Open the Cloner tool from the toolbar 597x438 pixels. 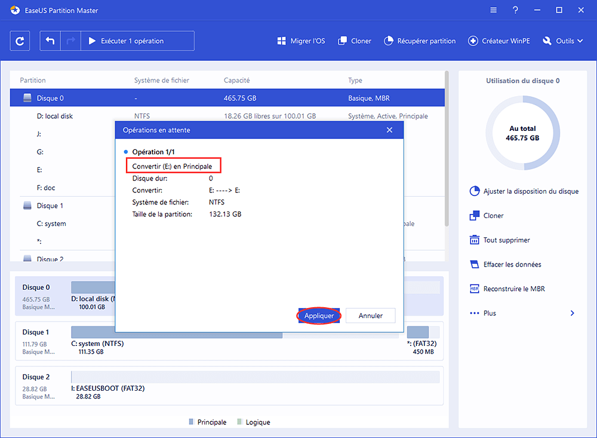[355, 41]
